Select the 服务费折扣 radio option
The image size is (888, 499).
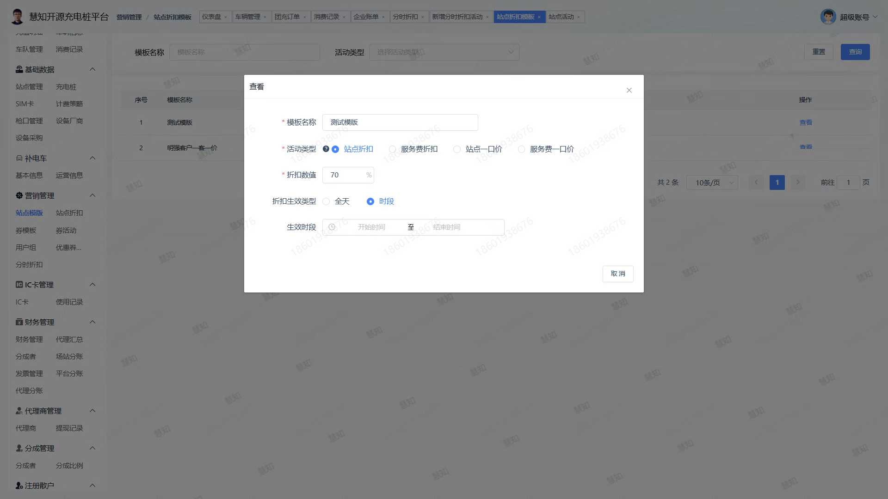click(x=392, y=149)
